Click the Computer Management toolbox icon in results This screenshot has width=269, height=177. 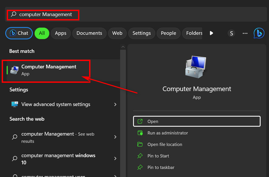[x=14, y=70]
